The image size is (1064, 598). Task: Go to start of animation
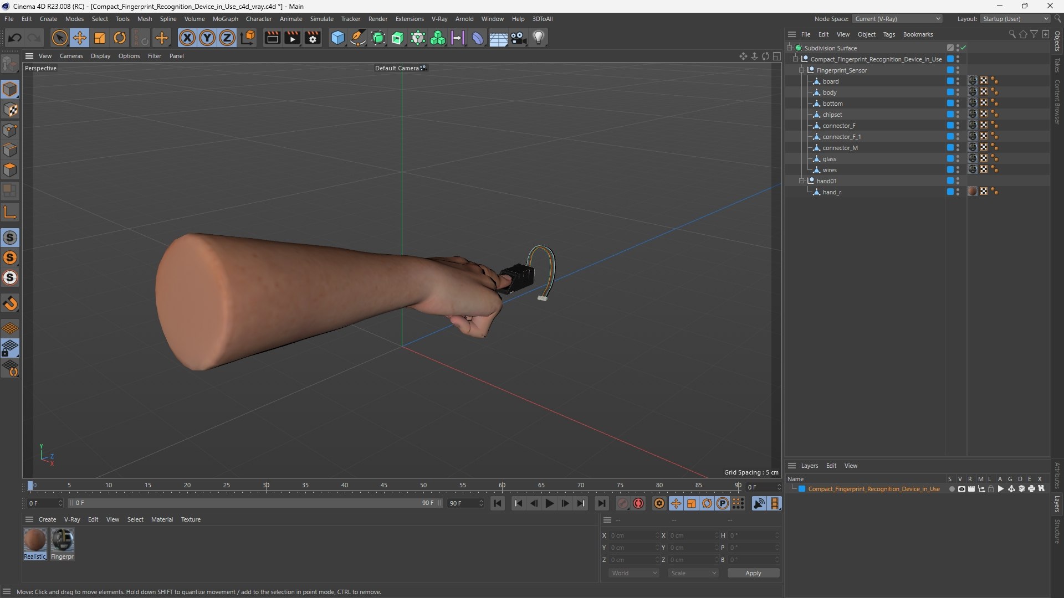tap(497, 503)
